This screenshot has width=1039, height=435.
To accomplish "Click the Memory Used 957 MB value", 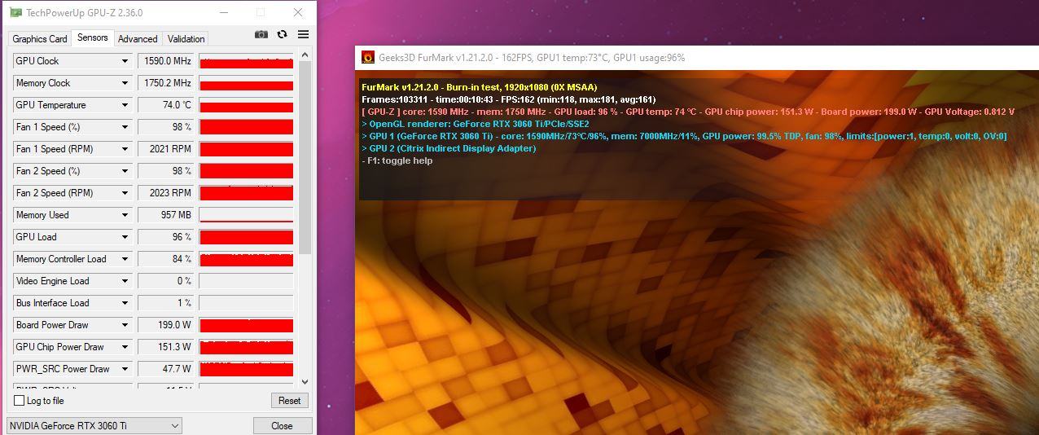I will pos(166,215).
